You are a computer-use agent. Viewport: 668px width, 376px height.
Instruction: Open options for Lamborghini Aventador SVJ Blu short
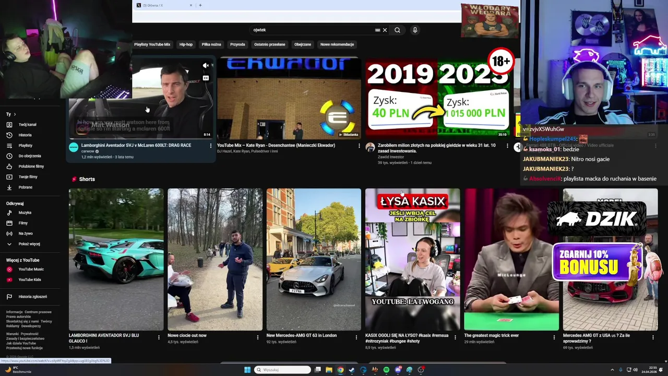(159, 337)
